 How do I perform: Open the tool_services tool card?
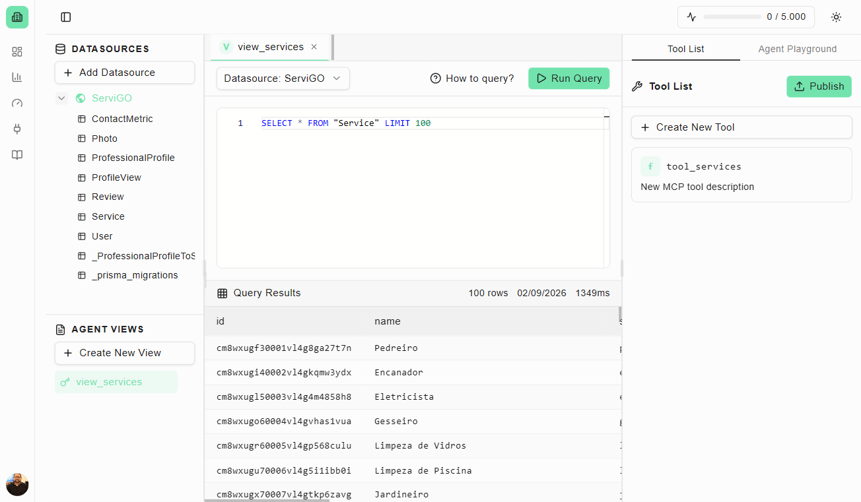point(741,175)
